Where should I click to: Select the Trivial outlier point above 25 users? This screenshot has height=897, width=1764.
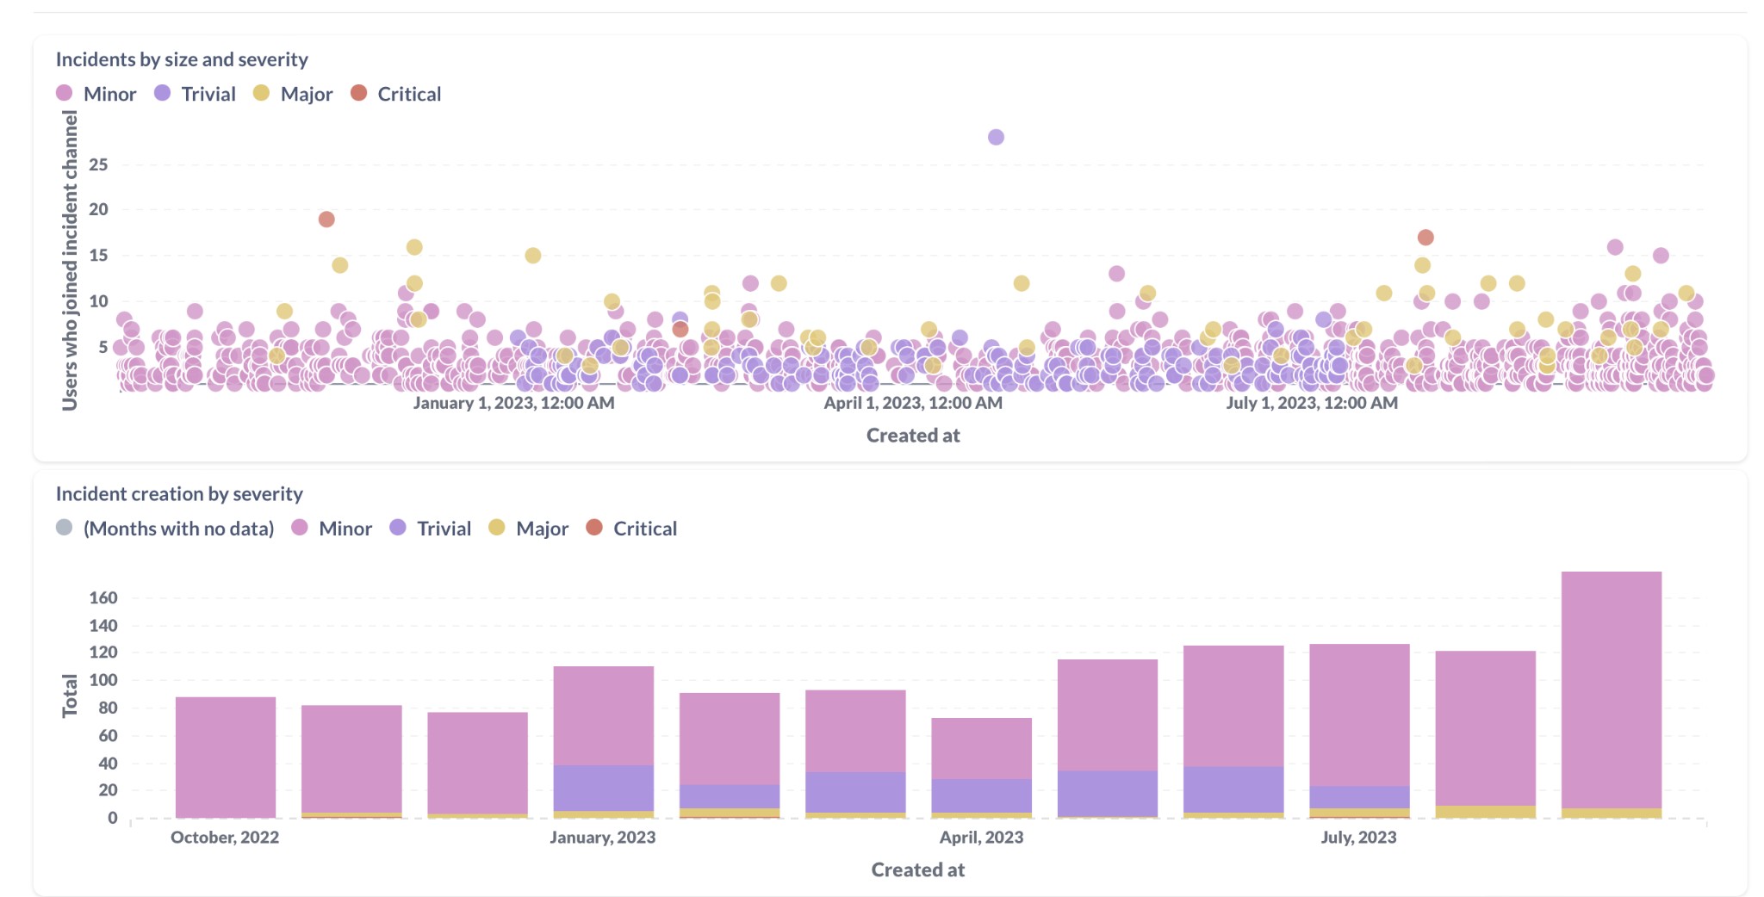click(996, 137)
